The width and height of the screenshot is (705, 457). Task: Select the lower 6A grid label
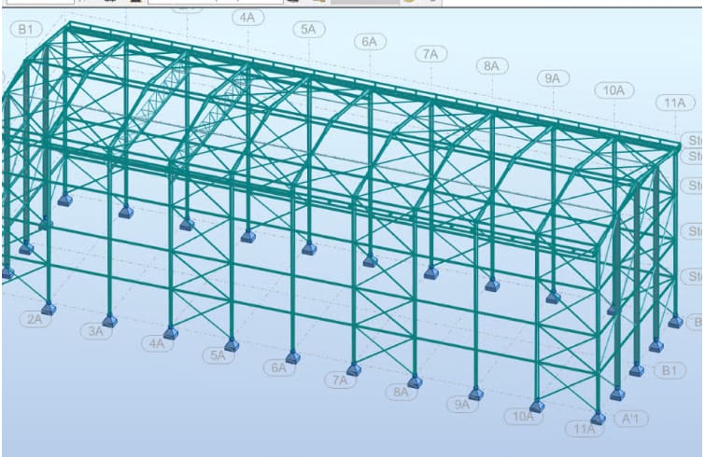pyautogui.click(x=279, y=367)
